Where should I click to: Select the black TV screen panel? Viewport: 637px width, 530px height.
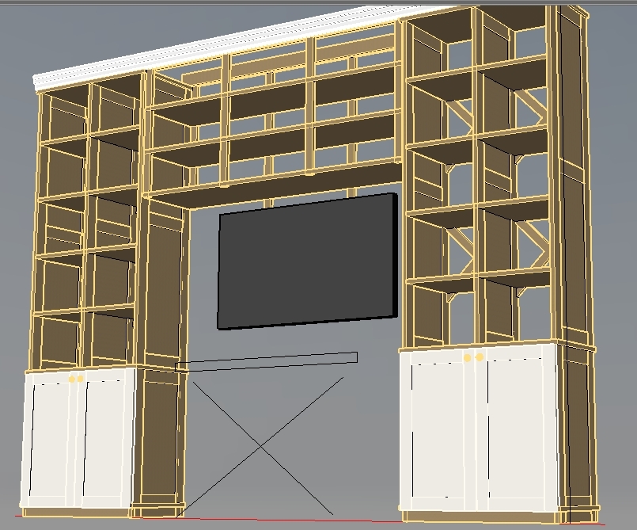(x=307, y=261)
